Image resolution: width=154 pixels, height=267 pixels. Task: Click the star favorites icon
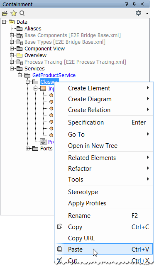tap(14, 13)
